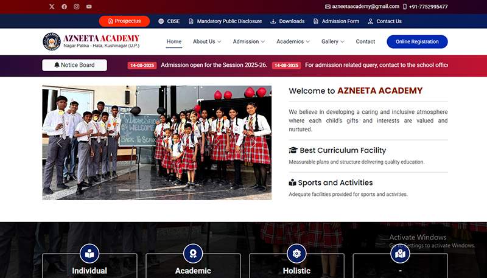
Task: Click the Downloads link in top bar
Action: click(x=288, y=21)
